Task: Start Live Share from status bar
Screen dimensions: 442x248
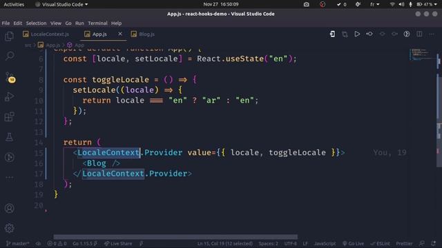Action: pyautogui.click(x=118, y=243)
